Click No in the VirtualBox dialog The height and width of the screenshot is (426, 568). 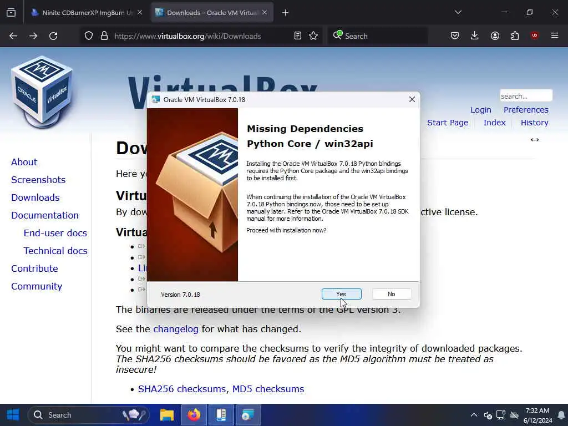pos(392,294)
